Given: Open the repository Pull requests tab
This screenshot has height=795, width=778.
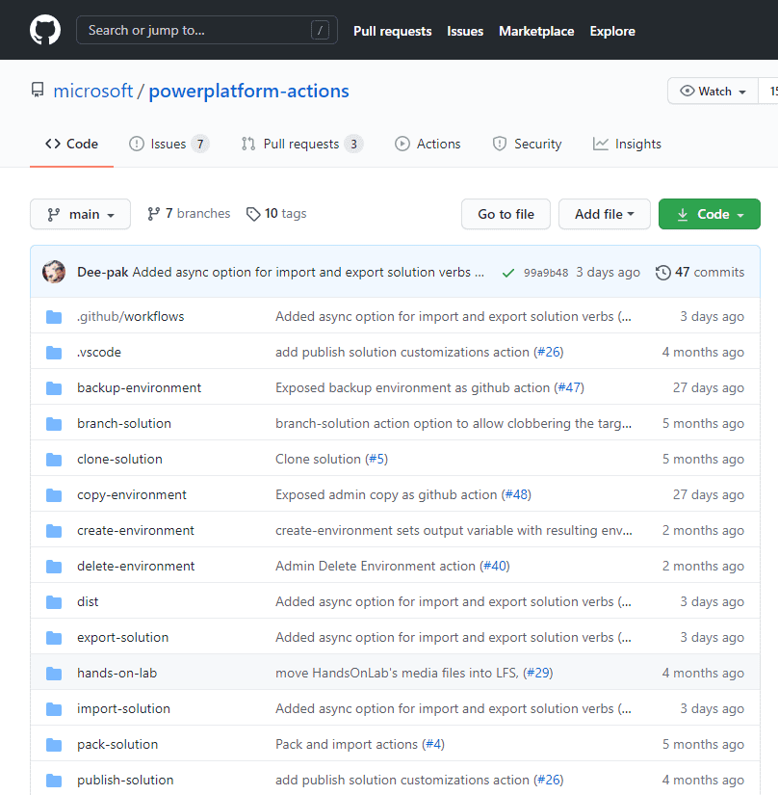Looking at the screenshot, I should [x=302, y=144].
